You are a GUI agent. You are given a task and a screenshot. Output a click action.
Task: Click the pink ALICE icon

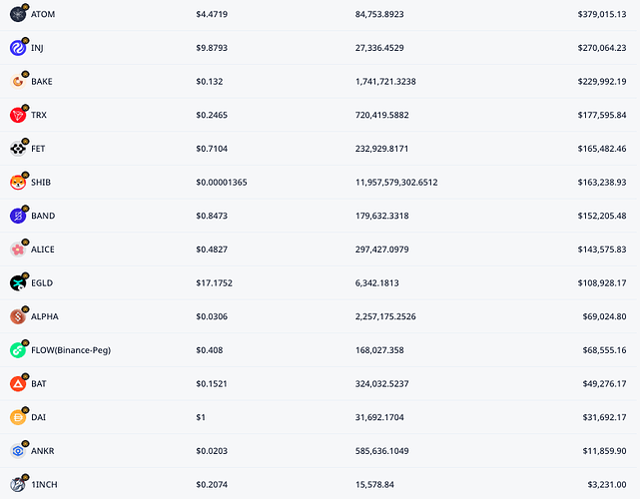(x=18, y=249)
